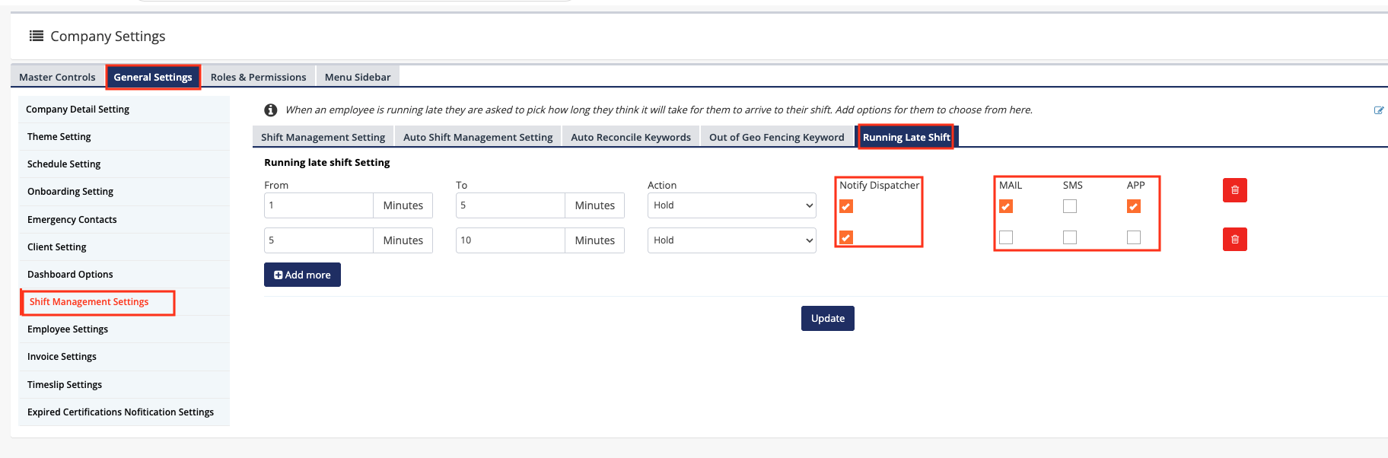Click the info icon beside the description

[x=270, y=110]
